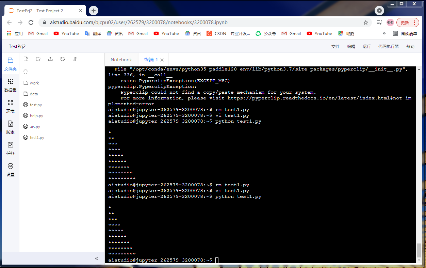Open a new browser tab

pos(94,11)
